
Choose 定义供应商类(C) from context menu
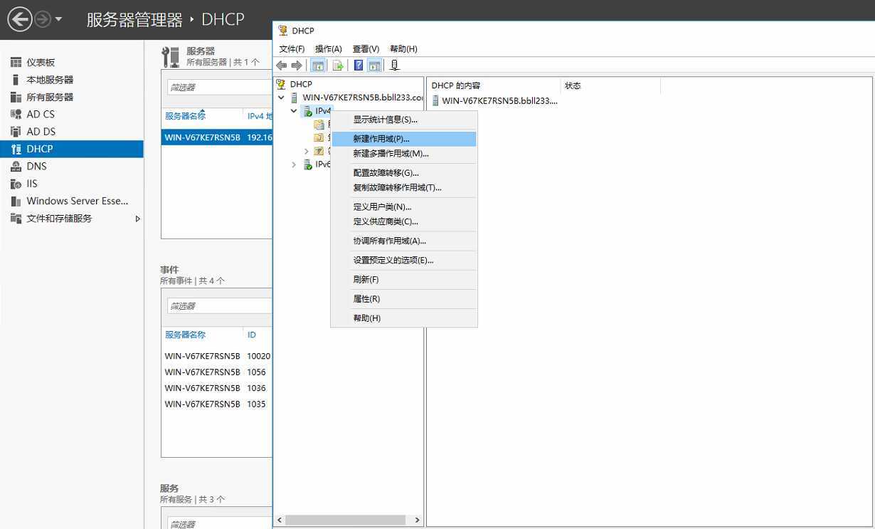pyautogui.click(x=404, y=221)
